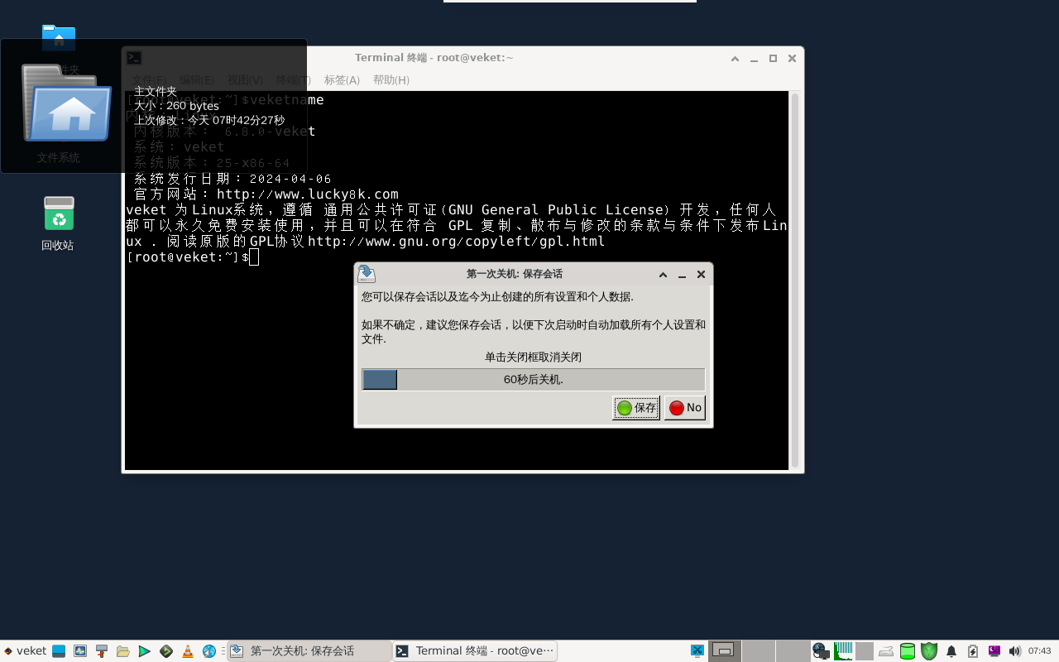Select the blue home folder desktop icon

(x=59, y=37)
